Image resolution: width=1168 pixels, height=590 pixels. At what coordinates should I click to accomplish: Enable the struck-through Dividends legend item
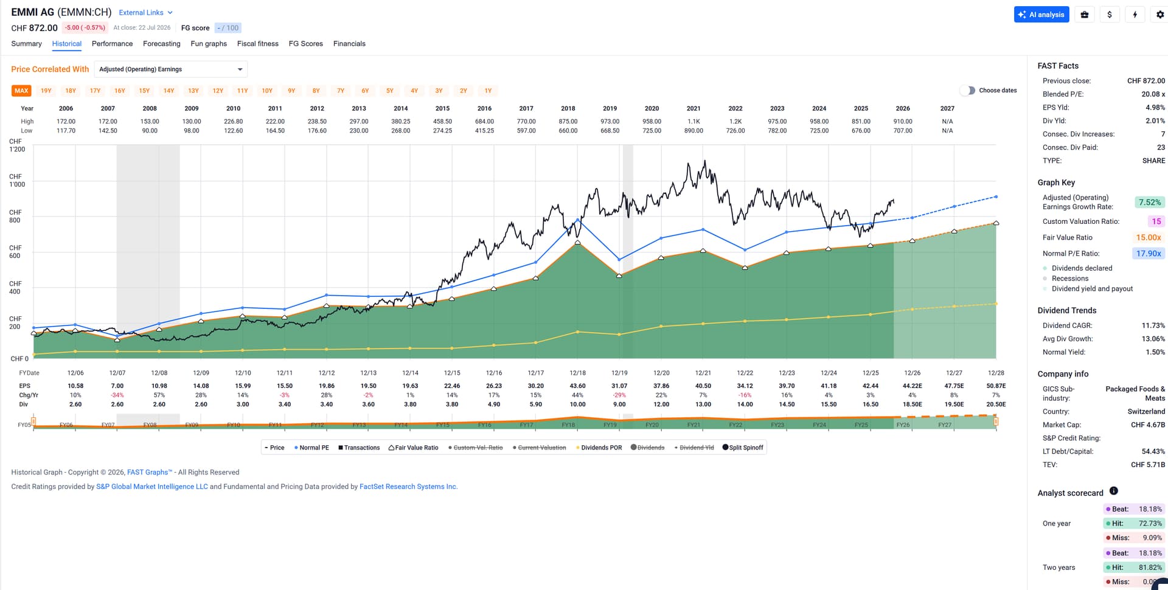coord(648,448)
